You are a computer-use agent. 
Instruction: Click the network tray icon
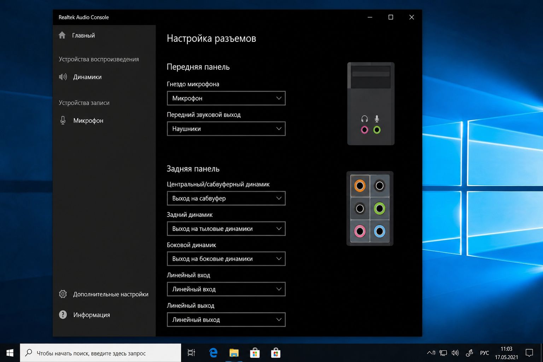pos(443,353)
